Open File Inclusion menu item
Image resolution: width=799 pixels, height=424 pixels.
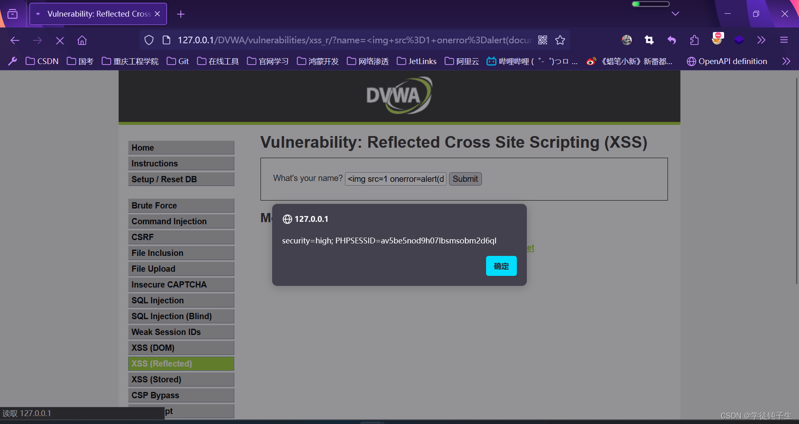tap(181, 253)
